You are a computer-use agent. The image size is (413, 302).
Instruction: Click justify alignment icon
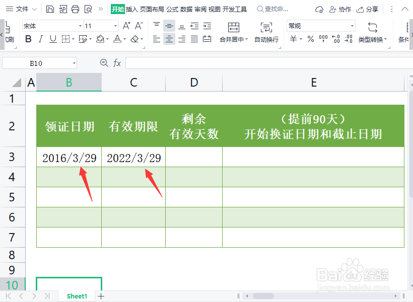click(x=194, y=39)
